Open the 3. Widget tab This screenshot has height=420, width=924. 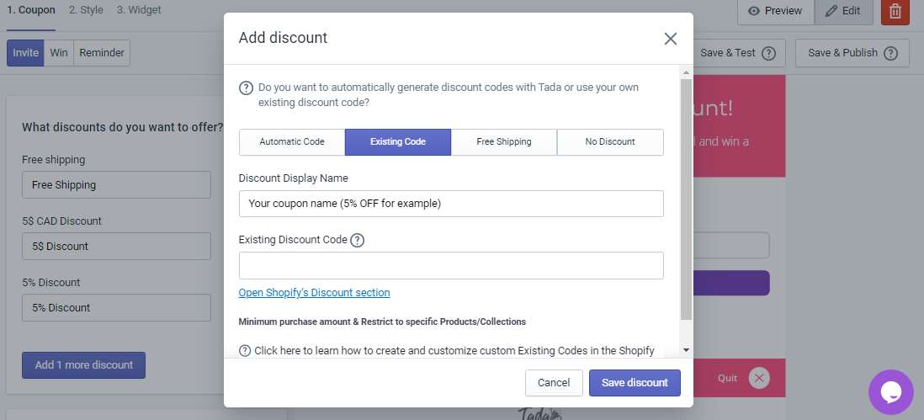tap(139, 10)
